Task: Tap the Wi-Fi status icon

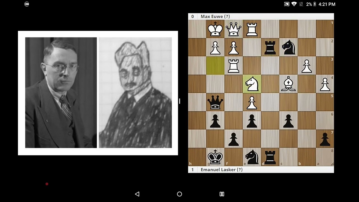Action: (294, 4)
